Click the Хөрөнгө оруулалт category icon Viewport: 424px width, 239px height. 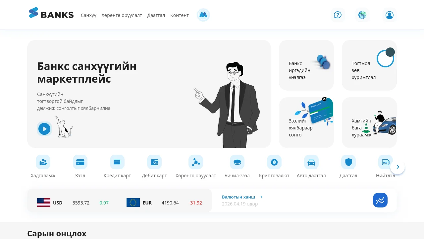(196, 162)
